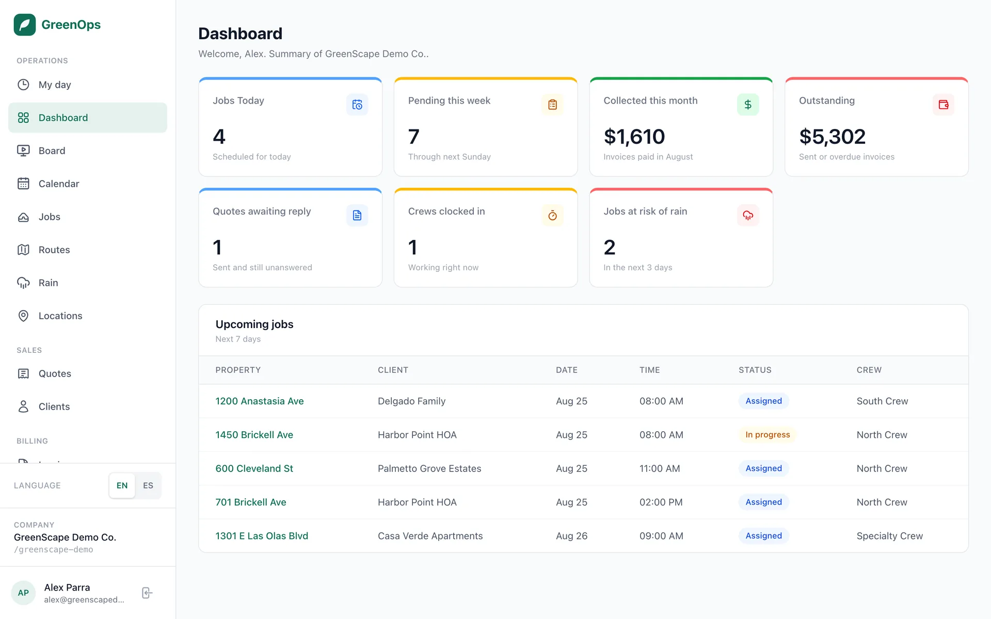The height and width of the screenshot is (619, 991).
Task: Click Assigned badge in the Delgado Family row
Action: pos(763,401)
